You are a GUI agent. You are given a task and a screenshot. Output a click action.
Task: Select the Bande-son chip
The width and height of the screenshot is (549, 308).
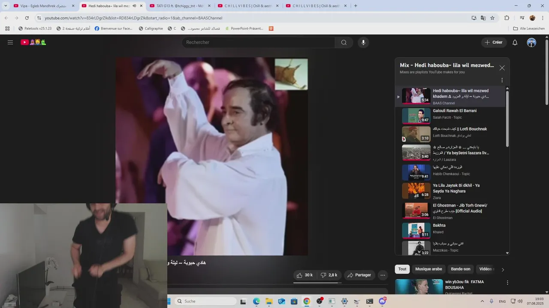coord(461,269)
